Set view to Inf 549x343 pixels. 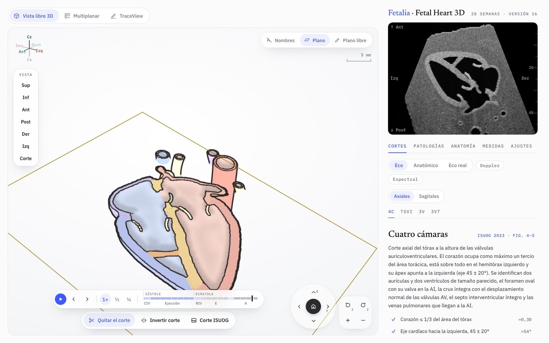[x=26, y=97]
